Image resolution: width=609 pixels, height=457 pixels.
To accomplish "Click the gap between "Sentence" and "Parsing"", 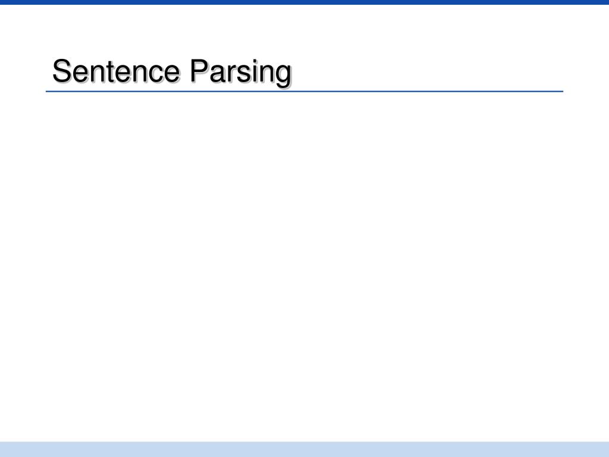I will tap(186, 72).
